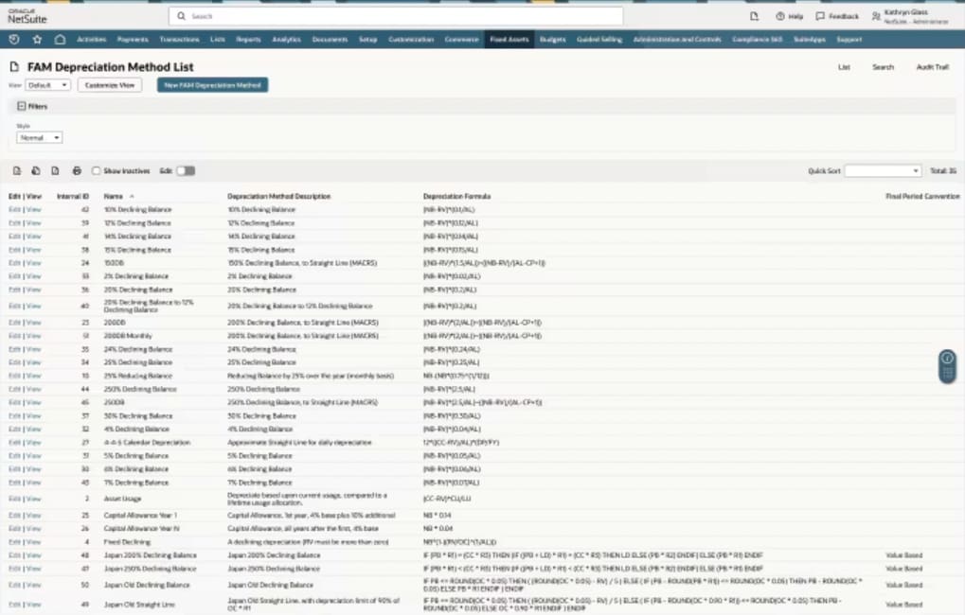Open the Kathryn Glass user role icon
The width and height of the screenshot is (965, 615).
point(876,16)
